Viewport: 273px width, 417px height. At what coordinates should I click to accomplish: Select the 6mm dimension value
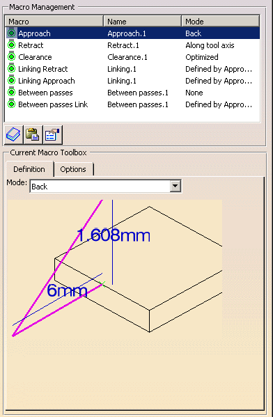pyautogui.click(x=67, y=290)
